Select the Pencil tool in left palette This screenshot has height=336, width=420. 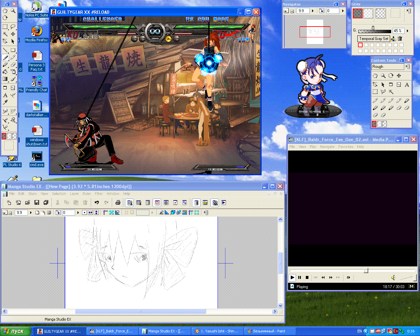13,57
